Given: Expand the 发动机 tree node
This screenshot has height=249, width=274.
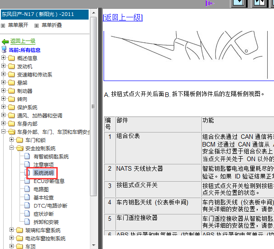Looking at the screenshot, I should tap(3, 66).
